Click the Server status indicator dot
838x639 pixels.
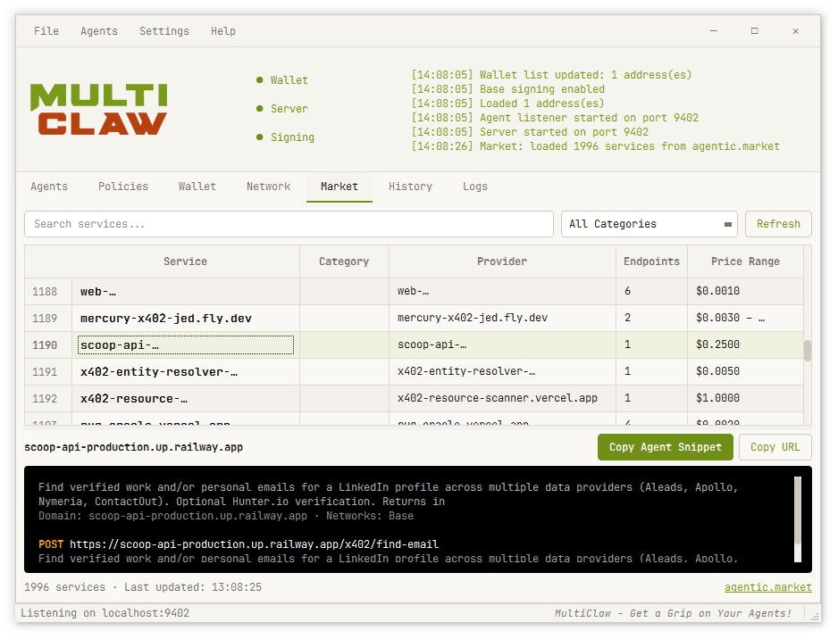tap(260, 108)
